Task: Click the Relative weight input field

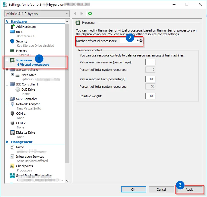Action: click(x=150, y=96)
